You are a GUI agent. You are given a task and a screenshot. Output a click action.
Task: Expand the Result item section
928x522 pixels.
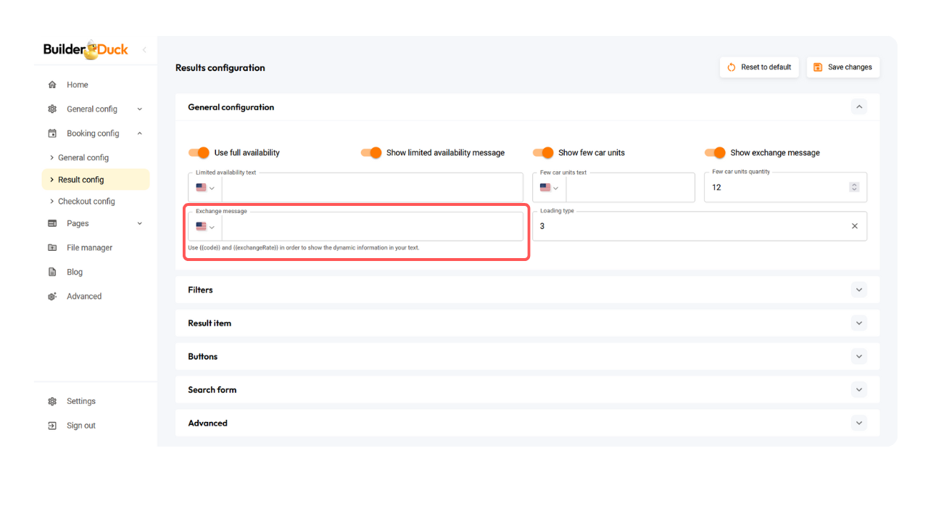coord(858,323)
